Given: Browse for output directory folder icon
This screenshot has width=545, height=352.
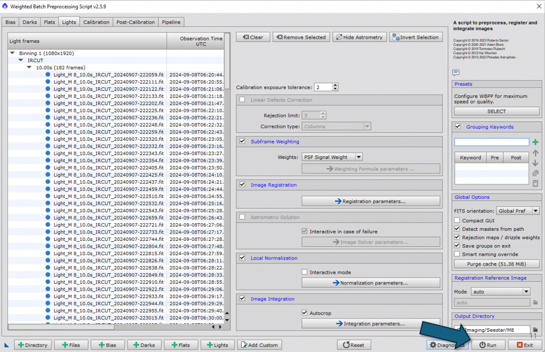Looking at the screenshot, I should tap(535, 330).
